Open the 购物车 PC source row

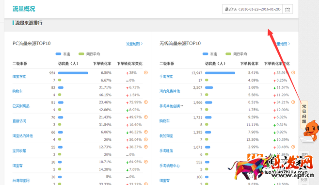[x=78, y=91]
